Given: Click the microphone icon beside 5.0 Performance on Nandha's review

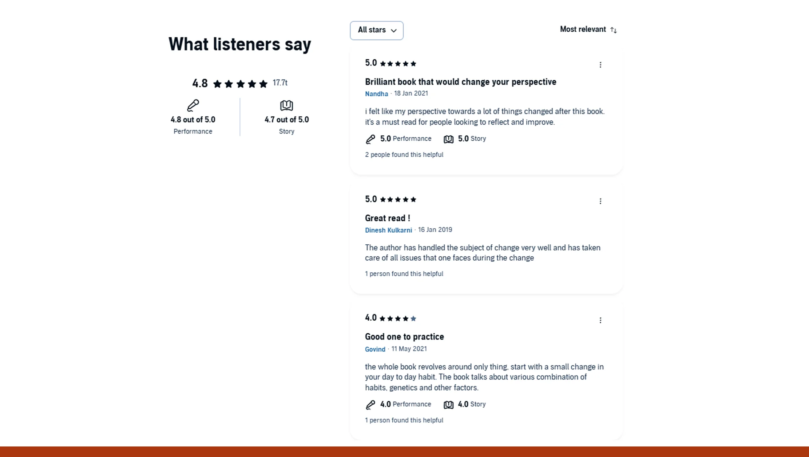Looking at the screenshot, I should point(370,139).
